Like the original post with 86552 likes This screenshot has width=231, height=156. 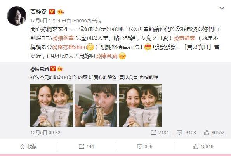(x=214, y=133)
